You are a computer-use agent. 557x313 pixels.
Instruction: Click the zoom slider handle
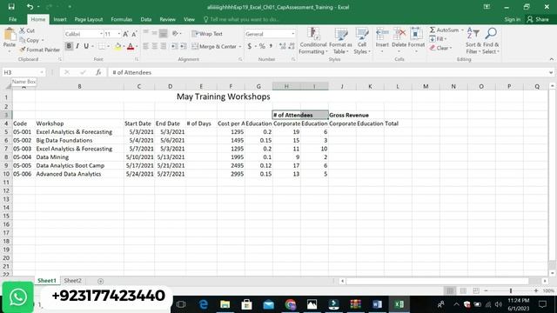click(x=511, y=290)
